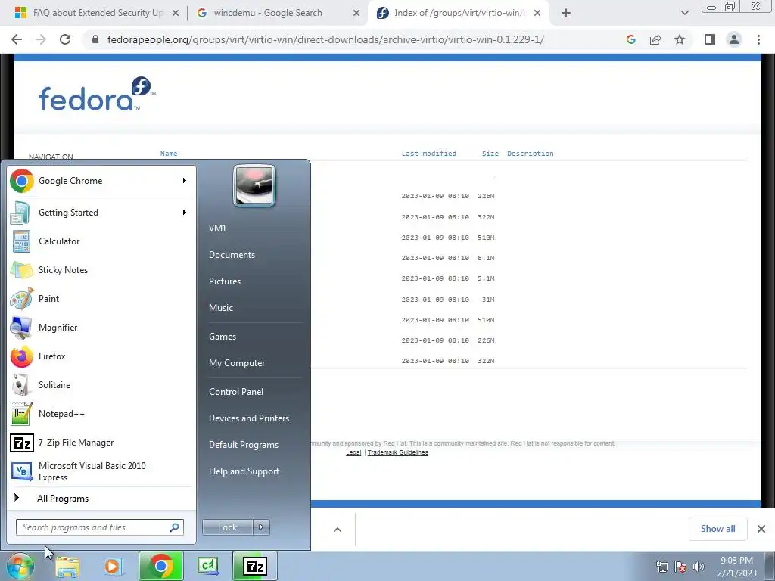The image size is (775, 581).
Task: Open Chrome profile avatar
Action: (734, 39)
